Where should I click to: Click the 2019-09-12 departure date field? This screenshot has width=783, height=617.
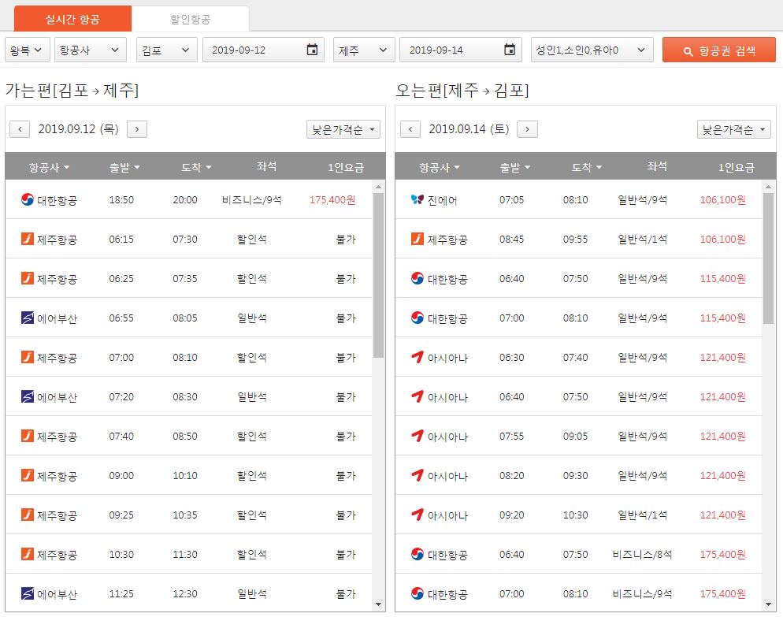(263, 50)
